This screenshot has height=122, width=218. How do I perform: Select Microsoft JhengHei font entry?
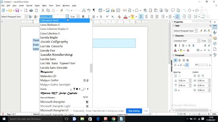[x=65, y=102]
